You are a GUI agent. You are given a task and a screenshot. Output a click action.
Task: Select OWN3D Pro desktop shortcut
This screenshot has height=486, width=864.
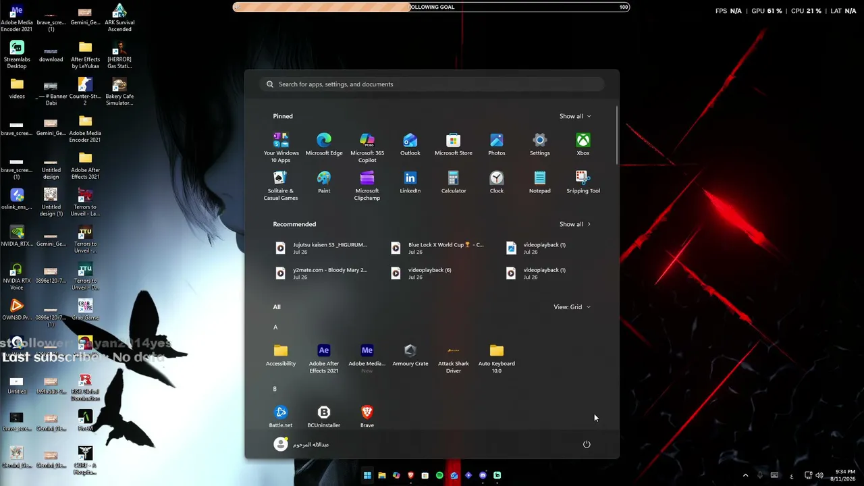(x=17, y=310)
